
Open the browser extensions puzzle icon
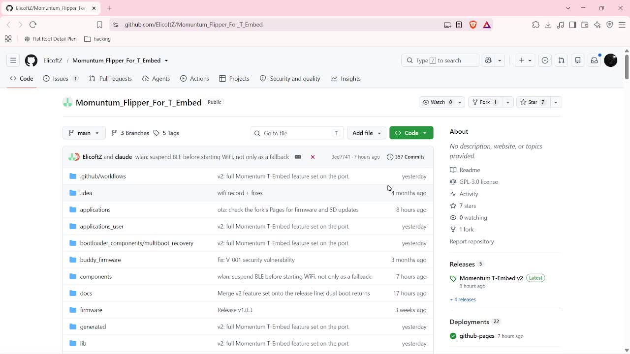535,25
